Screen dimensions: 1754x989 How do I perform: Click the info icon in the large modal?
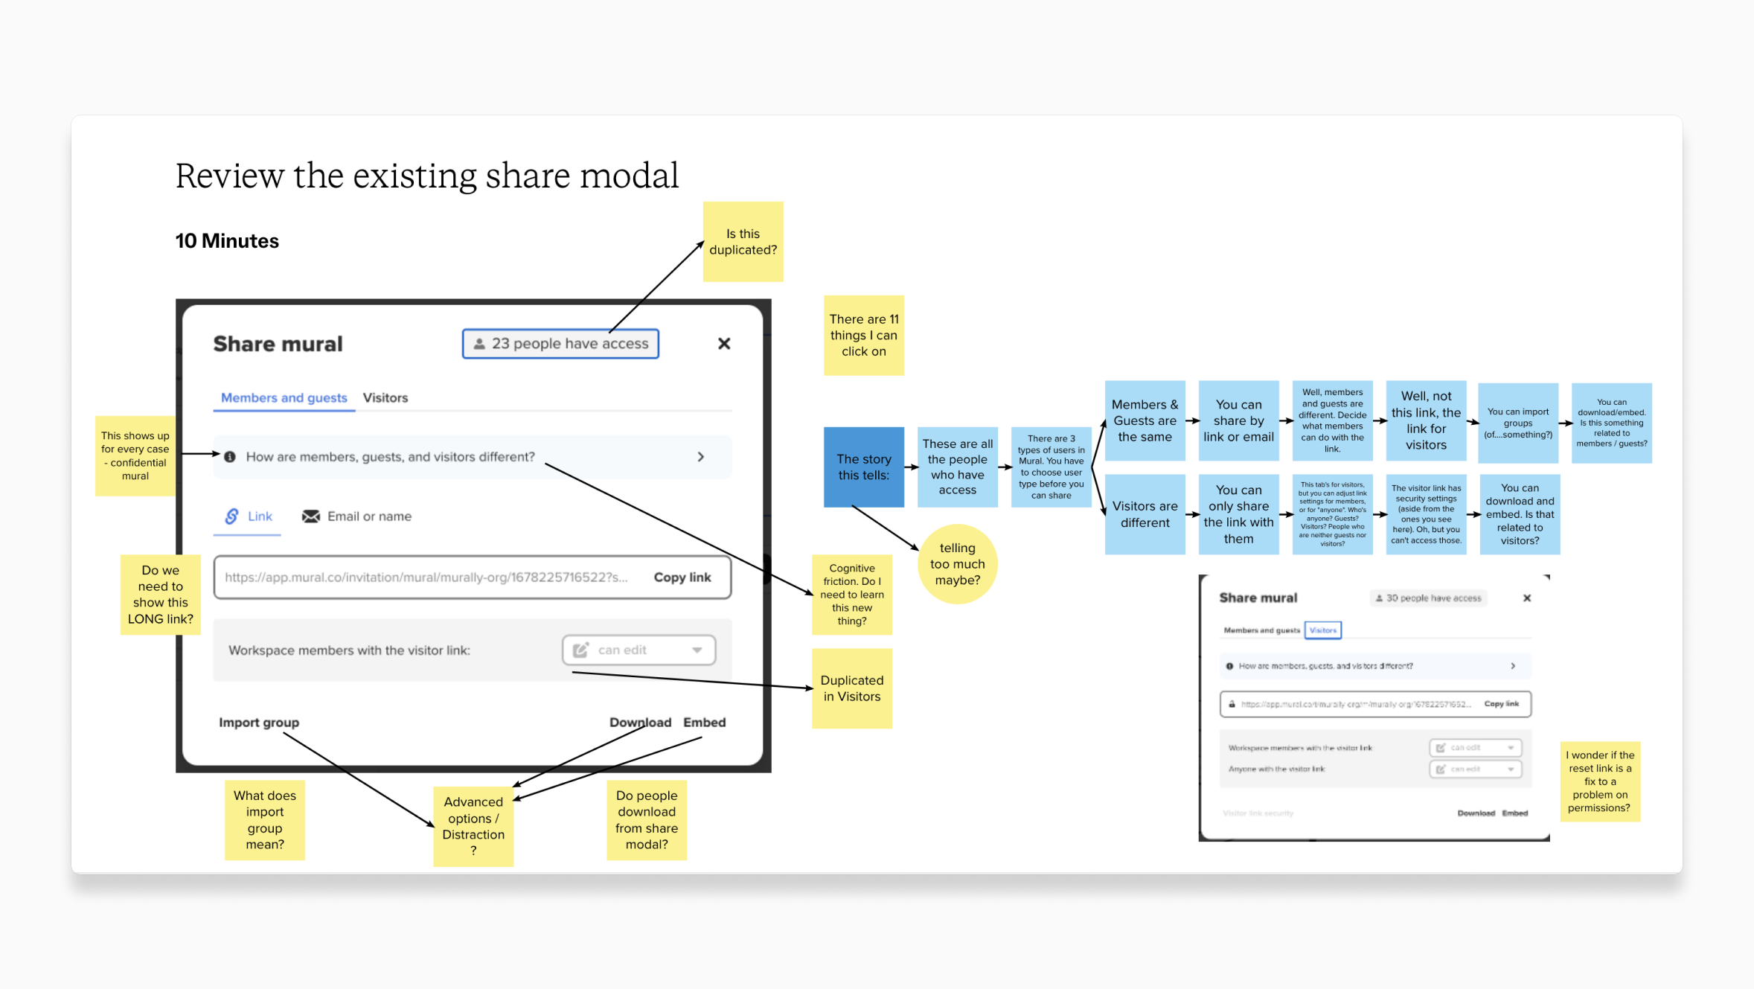230,457
